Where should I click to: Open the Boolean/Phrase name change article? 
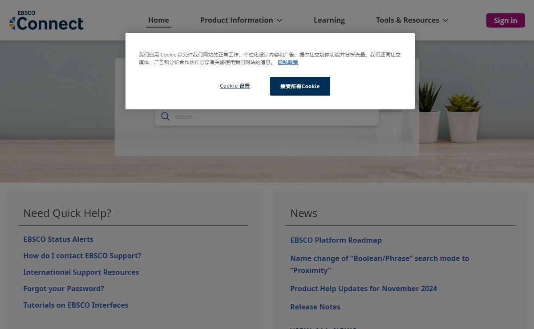(x=380, y=264)
